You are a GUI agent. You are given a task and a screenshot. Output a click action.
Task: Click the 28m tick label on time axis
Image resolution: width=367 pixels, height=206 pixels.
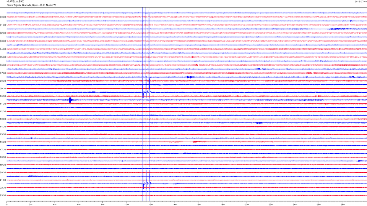[x=343, y=204]
